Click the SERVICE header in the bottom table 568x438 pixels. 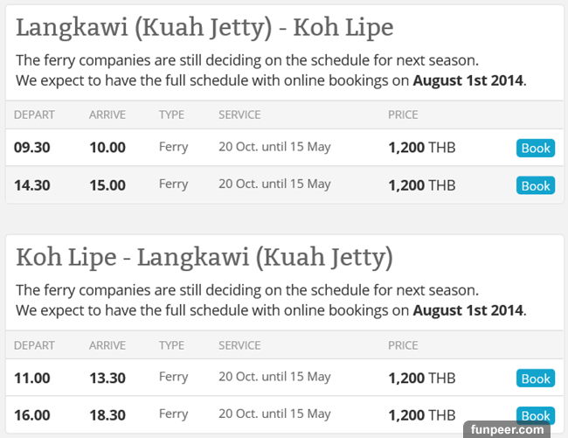(x=240, y=345)
